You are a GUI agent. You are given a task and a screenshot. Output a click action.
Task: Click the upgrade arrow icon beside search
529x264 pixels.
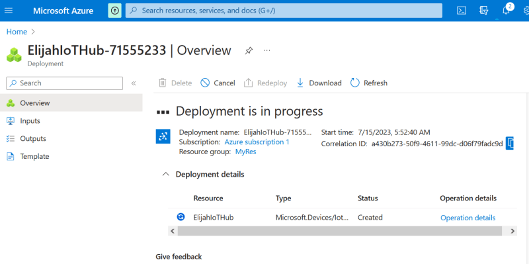(x=114, y=11)
